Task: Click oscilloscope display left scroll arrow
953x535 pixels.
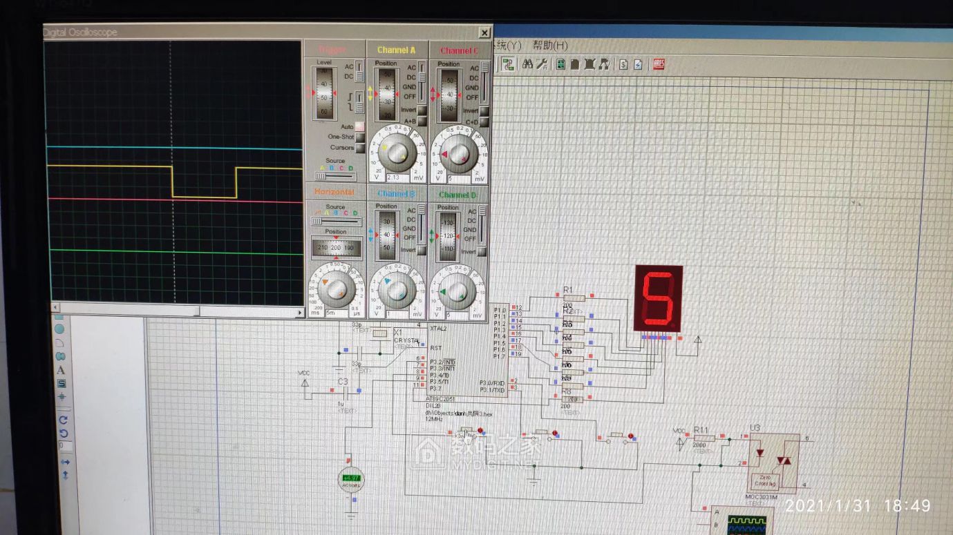Action: tap(56, 307)
